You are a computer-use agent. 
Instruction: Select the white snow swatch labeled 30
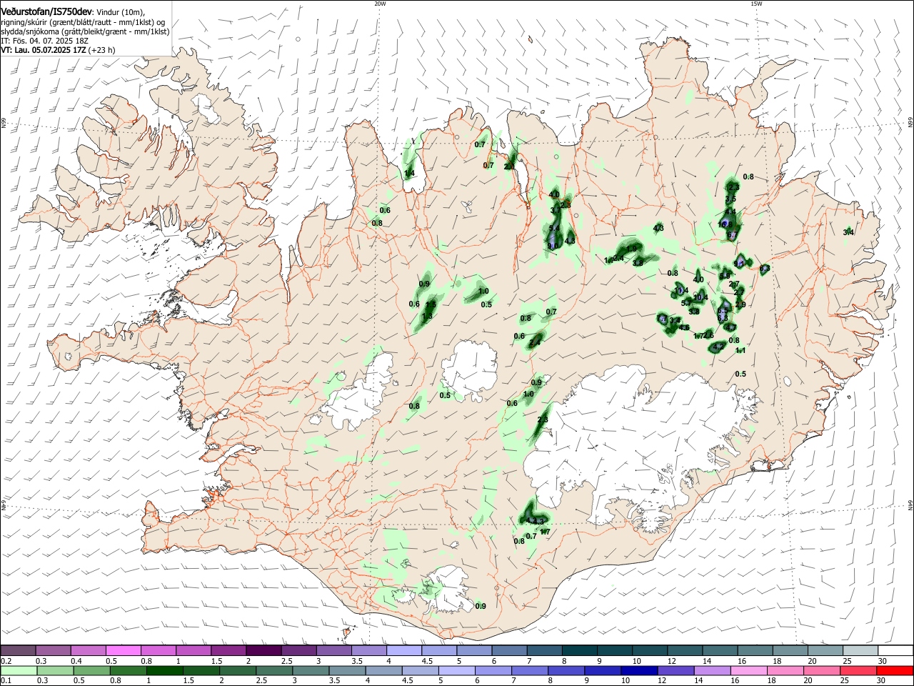click(x=895, y=651)
